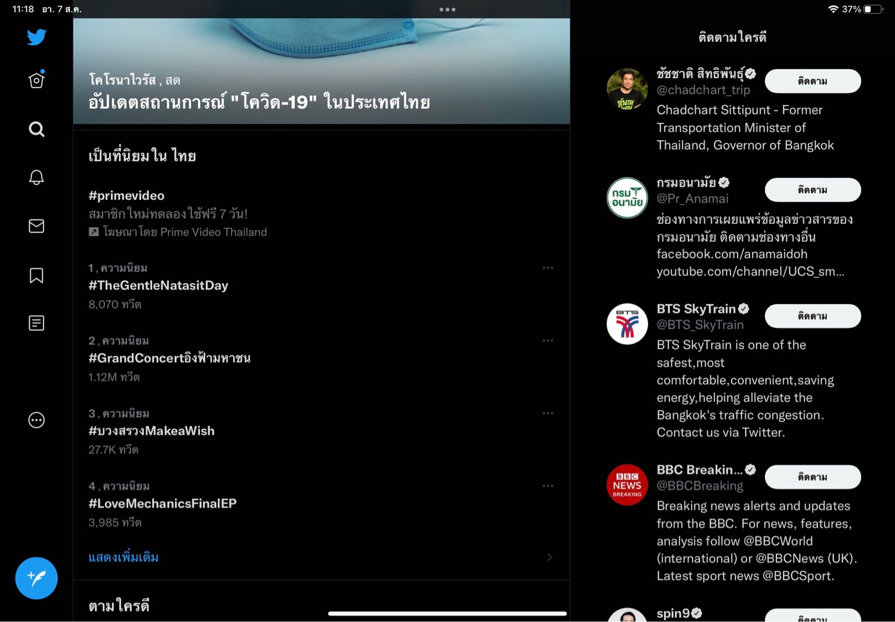Open options for trend #บวงสรวงMakeaWish

tap(548, 413)
